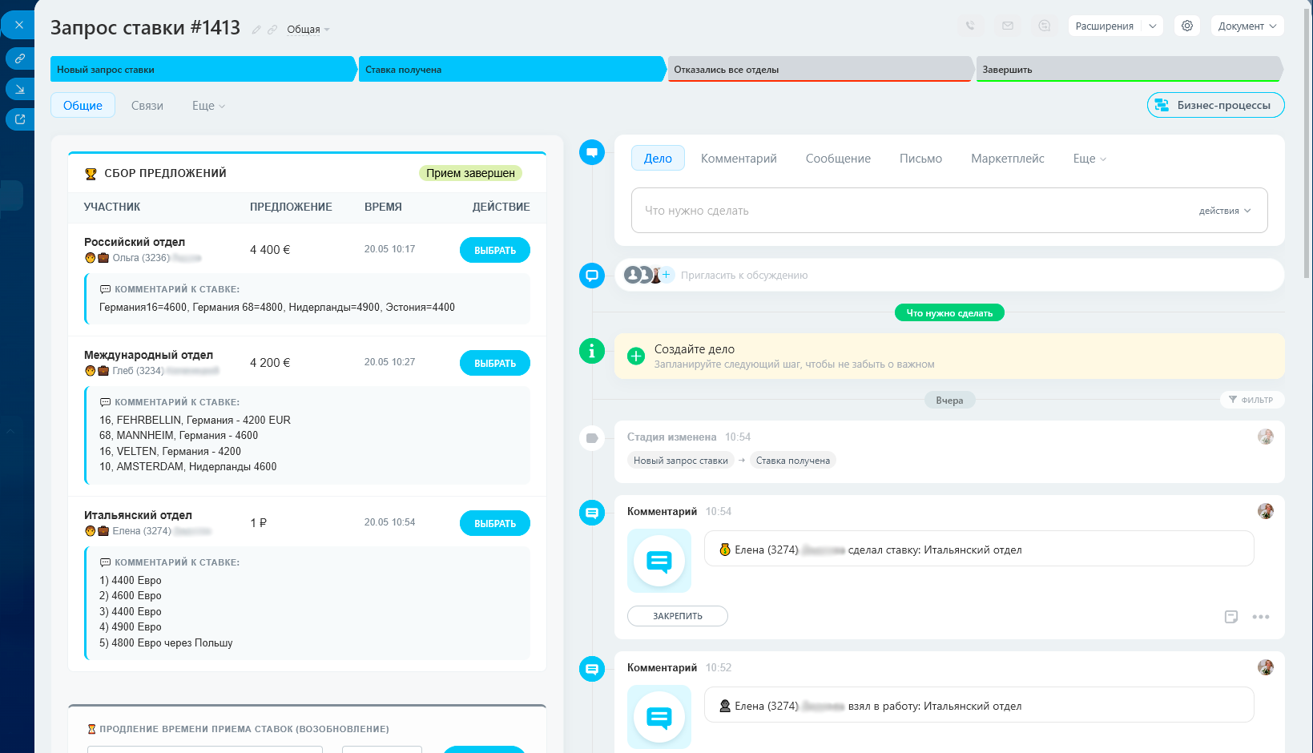Click the Завершить stage
This screenshot has width=1313, height=753.
1129,69
